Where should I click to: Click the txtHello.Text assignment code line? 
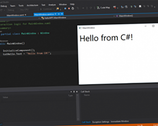click(27, 53)
